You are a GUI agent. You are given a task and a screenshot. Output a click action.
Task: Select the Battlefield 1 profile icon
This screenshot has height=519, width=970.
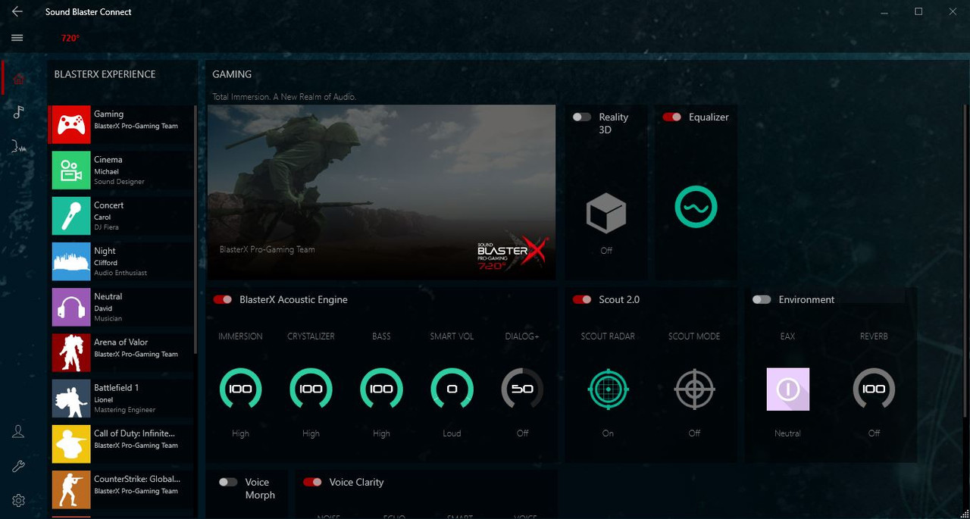(x=71, y=398)
